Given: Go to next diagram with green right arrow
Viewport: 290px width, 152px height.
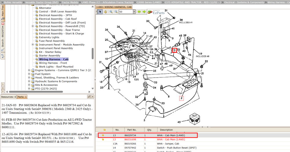Looking at the screenshot, I should click(x=144, y=12).
